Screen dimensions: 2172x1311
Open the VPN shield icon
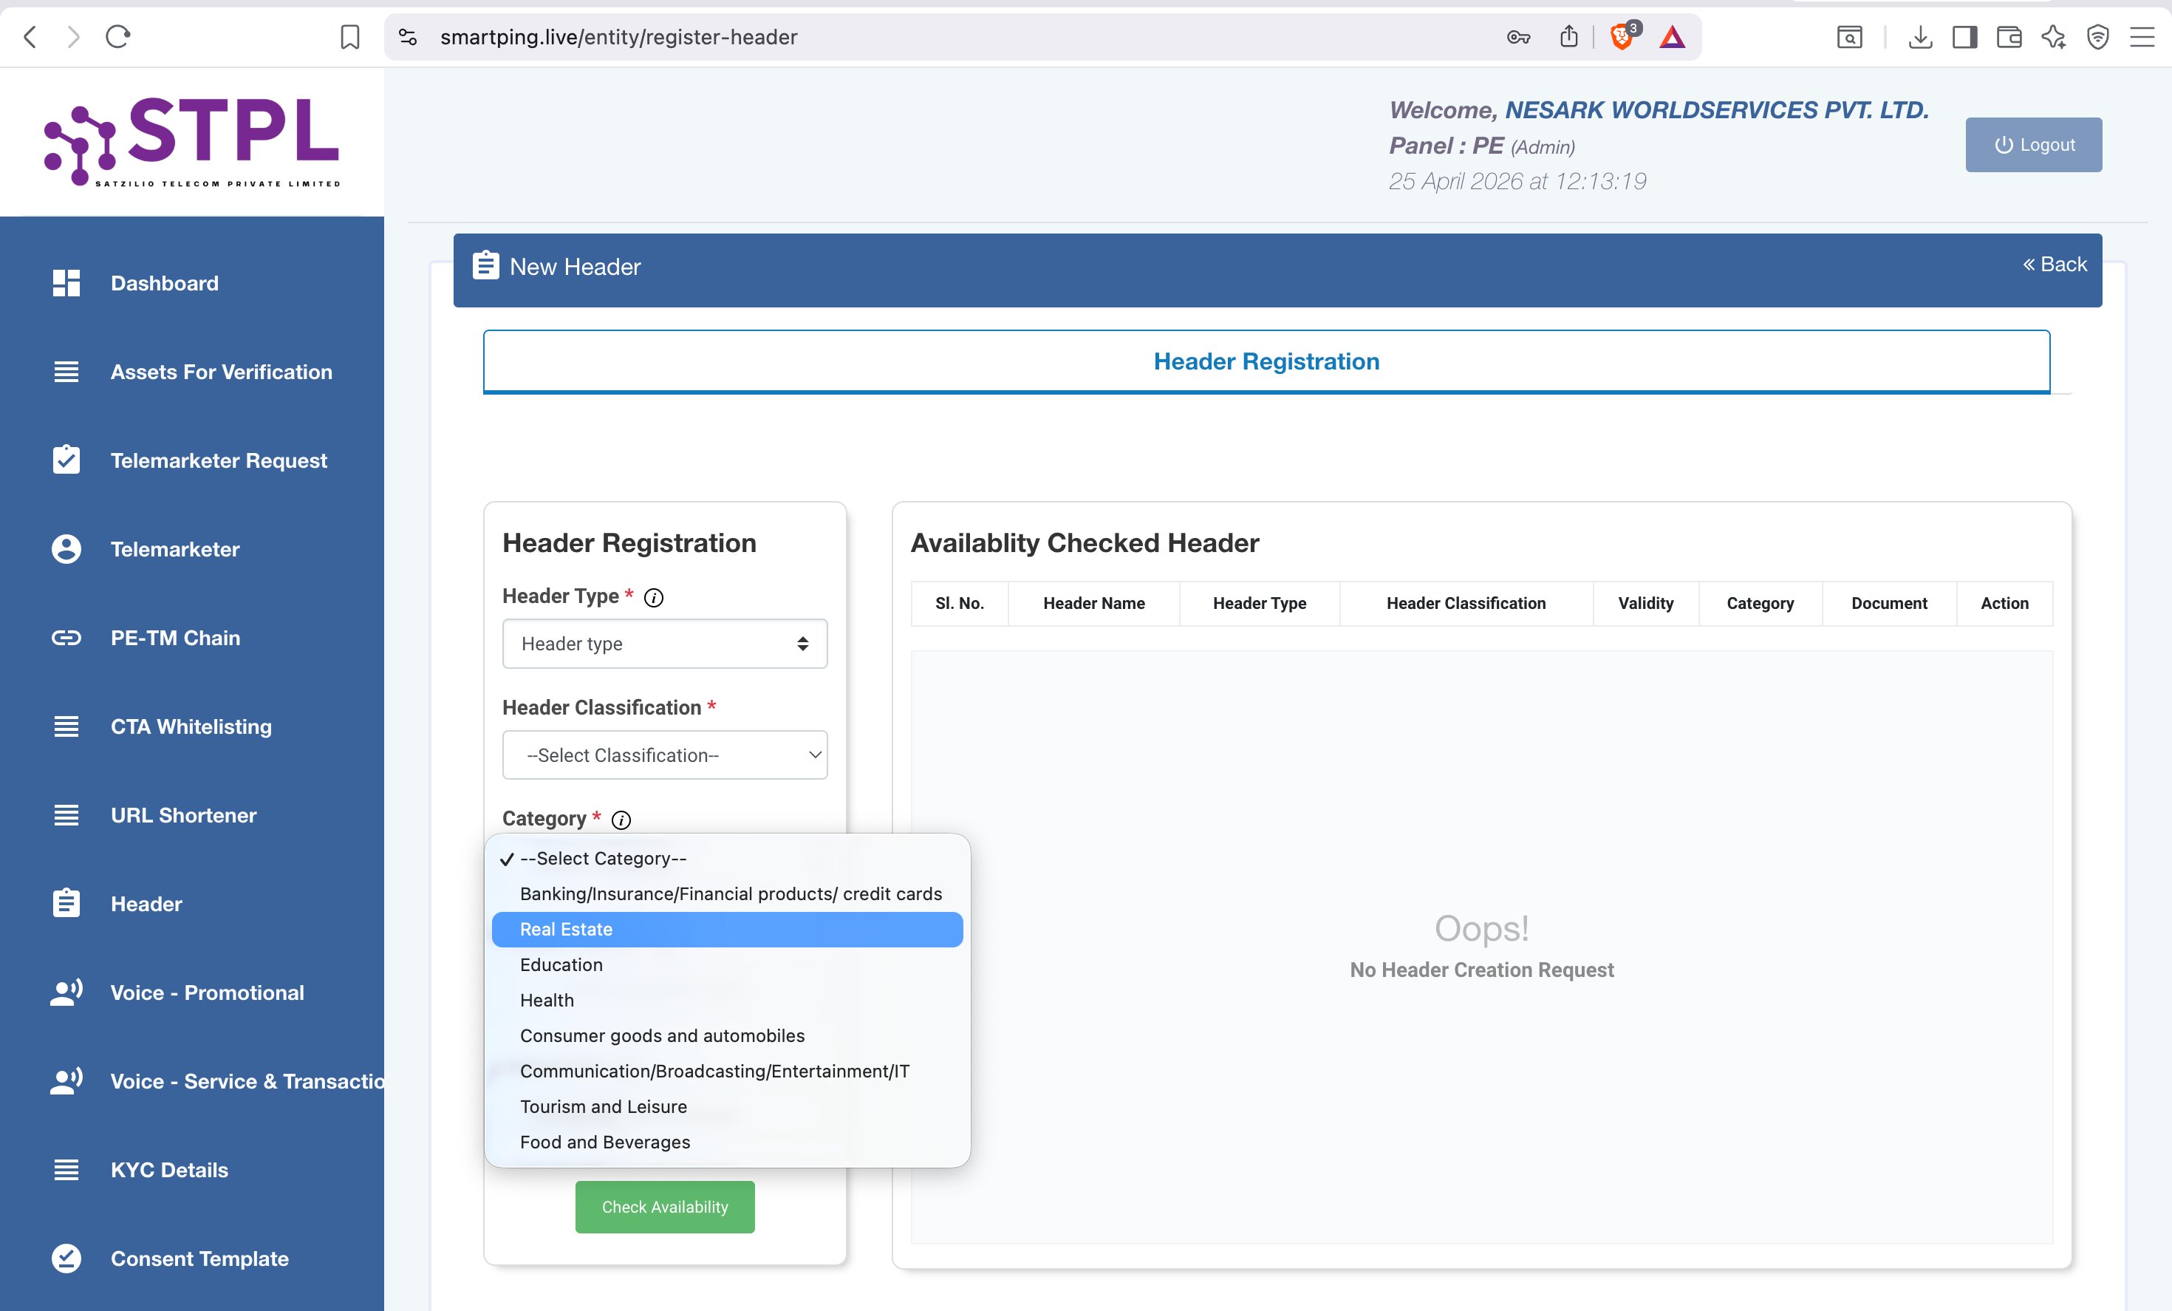coord(2098,37)
